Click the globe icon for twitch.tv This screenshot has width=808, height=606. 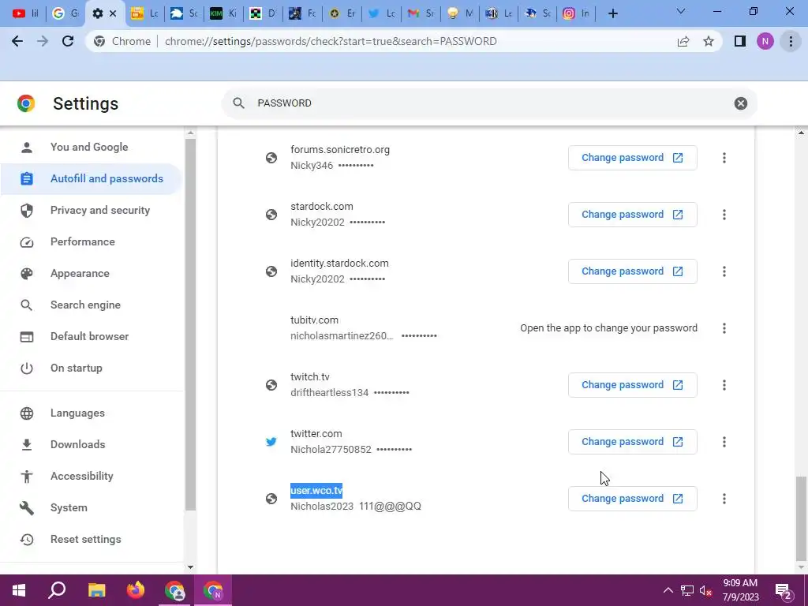click(271, 385)
